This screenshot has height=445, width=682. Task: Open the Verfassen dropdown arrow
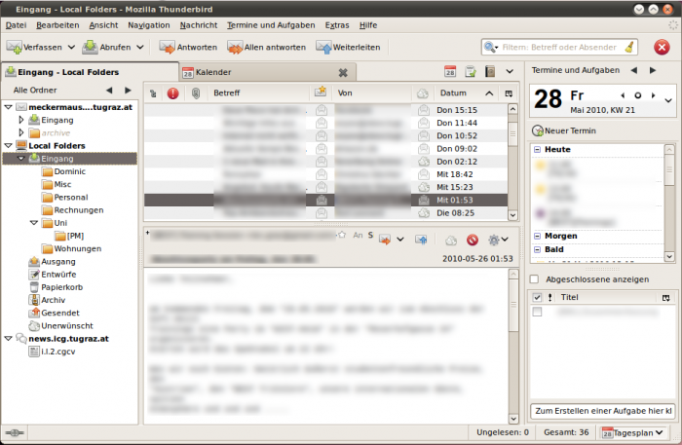point(71,47)
